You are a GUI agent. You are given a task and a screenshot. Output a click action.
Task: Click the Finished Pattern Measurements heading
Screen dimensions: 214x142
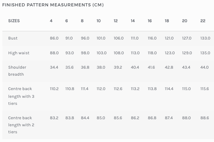point(53,5)
